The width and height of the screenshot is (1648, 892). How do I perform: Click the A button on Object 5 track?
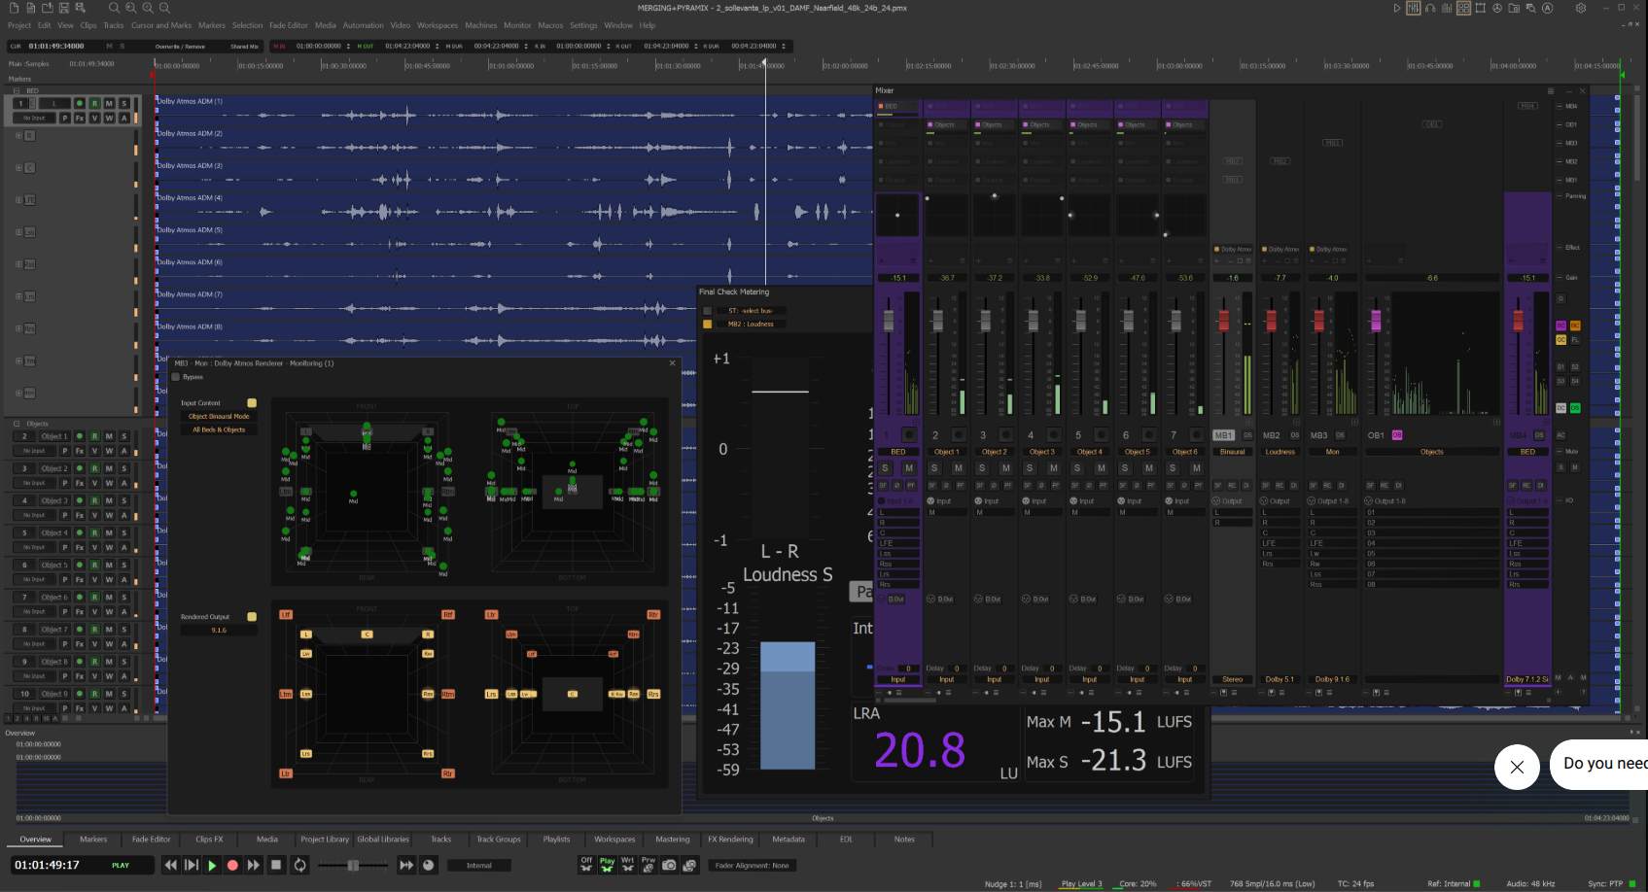tap(123, 579)
